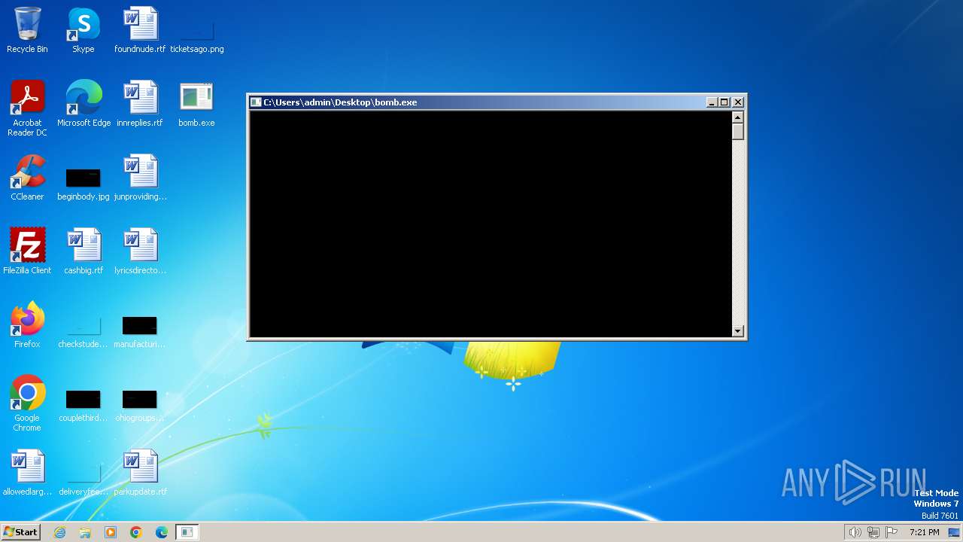Viewport: 963px width, 542px height.
Task: Select allowedlarg document icon
Action: (x=27, y=473)
